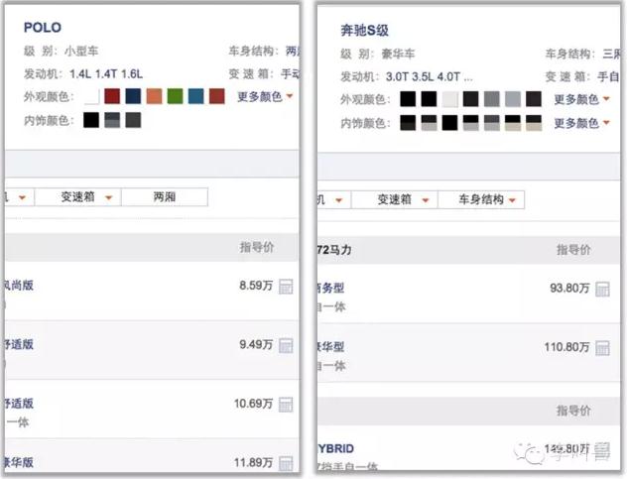Viewport: 627px width, 479px height.
Task: Pick 奔驰S级 black-beige last interior swatch
Action: click(534, 123)
